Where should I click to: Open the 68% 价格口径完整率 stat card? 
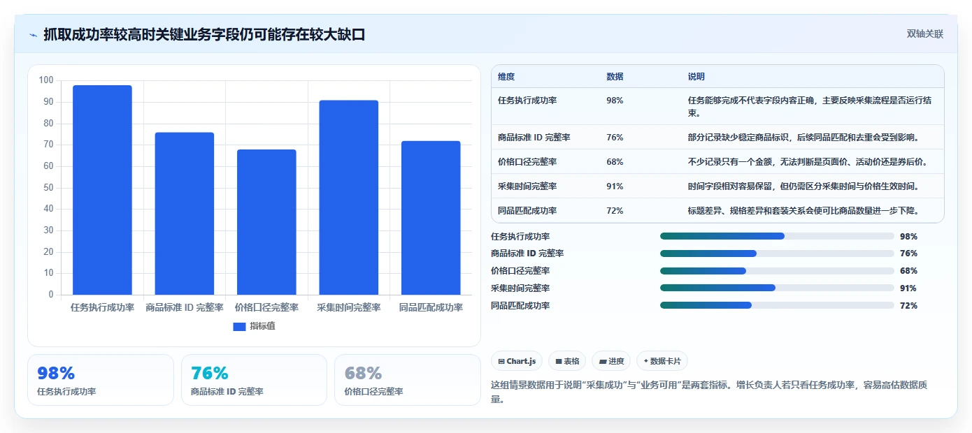pyautogui.click(x=408, y=380)
